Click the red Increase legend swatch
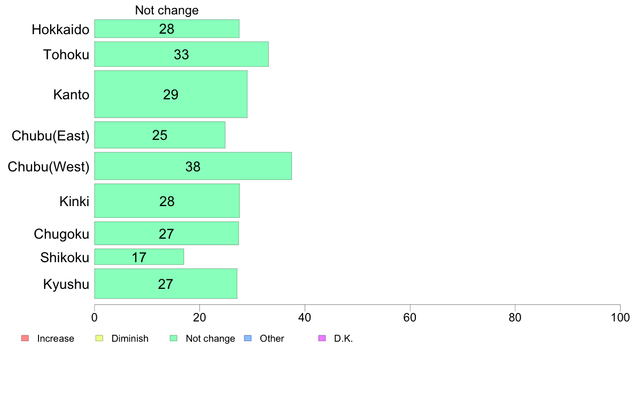The height and width of the screenshot is (393, 635). click(25, 338)
